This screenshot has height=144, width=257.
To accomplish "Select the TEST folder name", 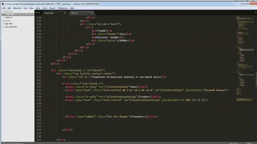I will [10, 24].
